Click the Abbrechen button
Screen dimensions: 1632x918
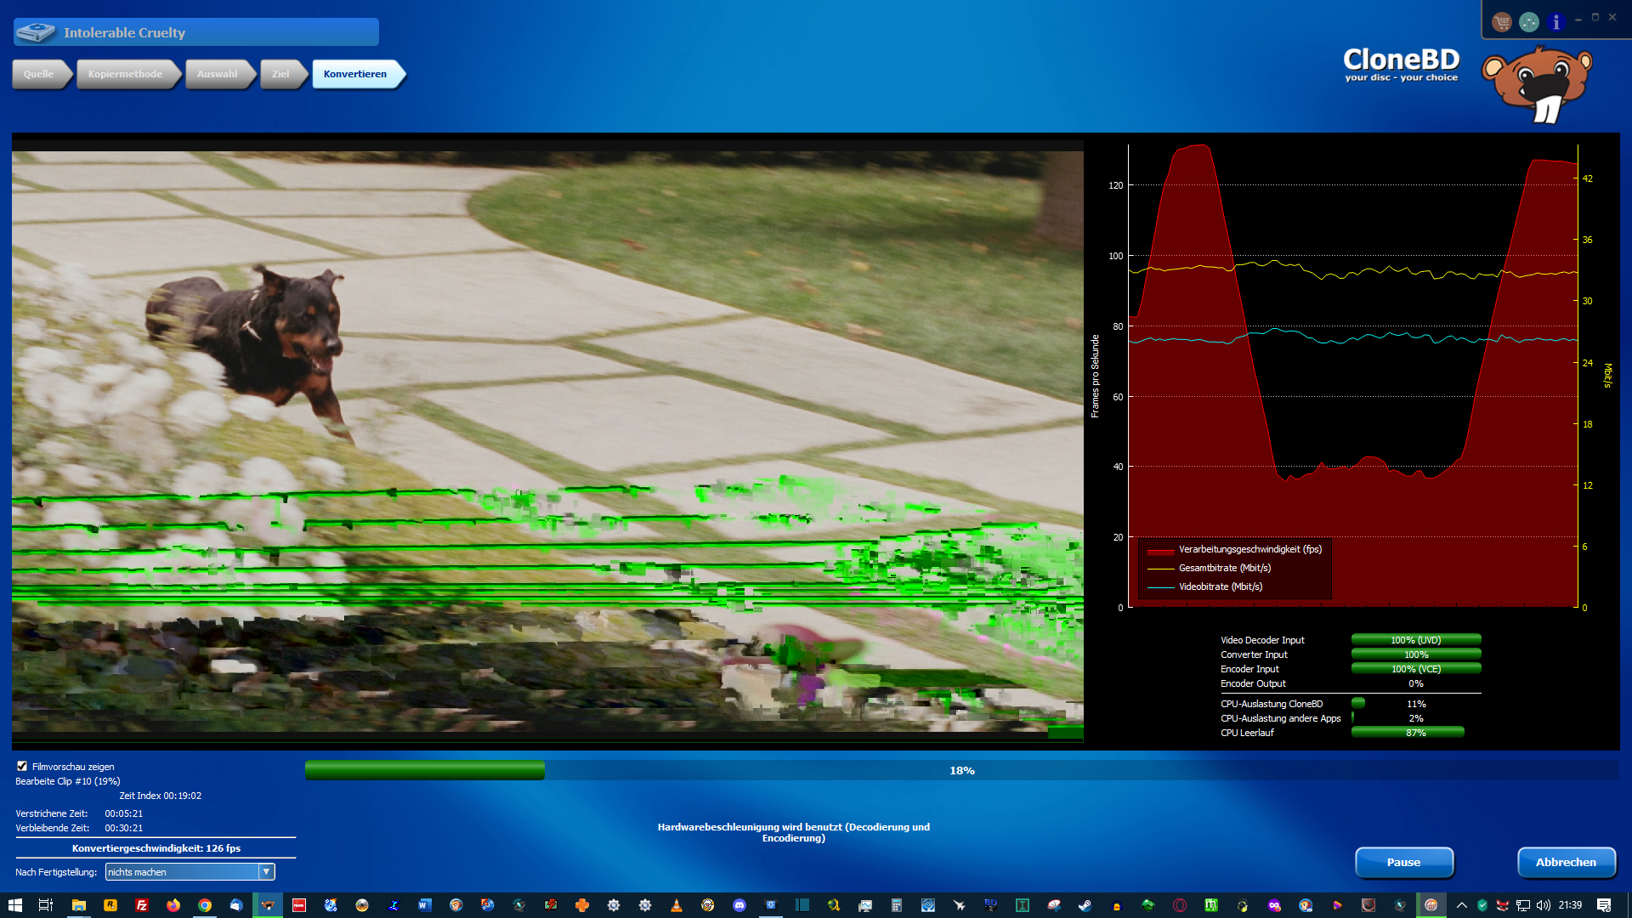(x=1566, y=862)
